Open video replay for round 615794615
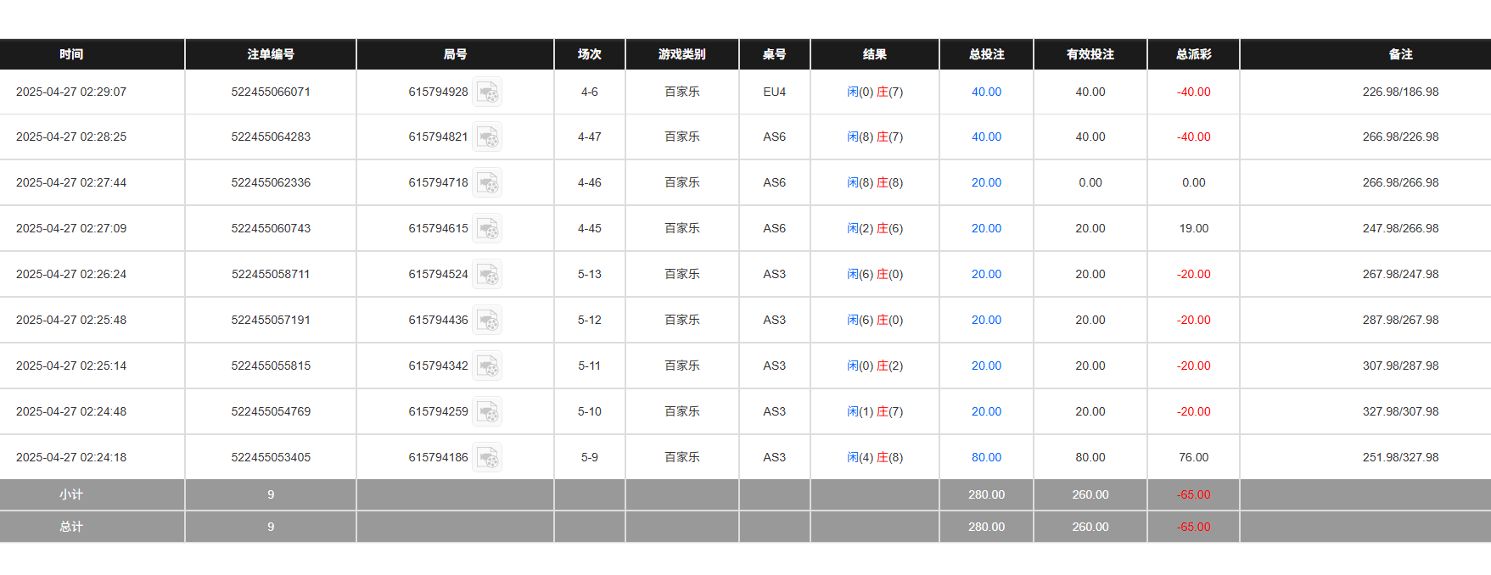This screenshot has height=575, width=1491. [488, 228]
